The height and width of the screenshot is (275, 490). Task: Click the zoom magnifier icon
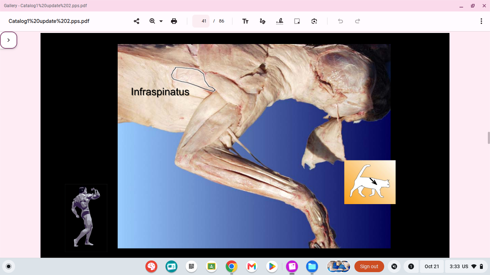tap(152, 21)
